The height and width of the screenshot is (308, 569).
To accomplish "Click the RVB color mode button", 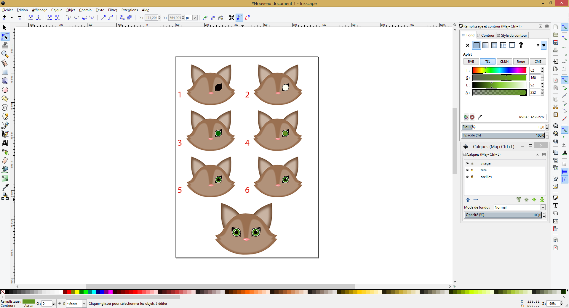I will tap(471, 62).
